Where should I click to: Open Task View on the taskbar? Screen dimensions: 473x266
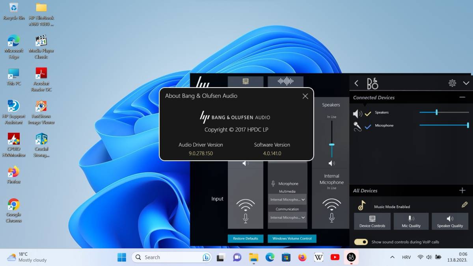coord(221,257)
